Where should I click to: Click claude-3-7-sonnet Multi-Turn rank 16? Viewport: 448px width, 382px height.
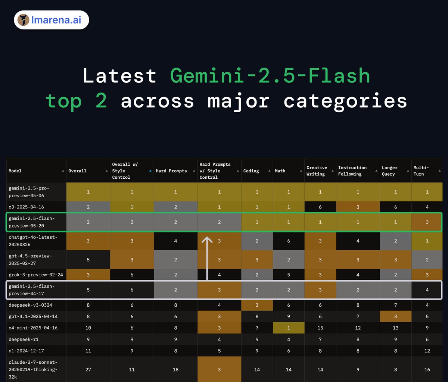[x=427, y=369]
